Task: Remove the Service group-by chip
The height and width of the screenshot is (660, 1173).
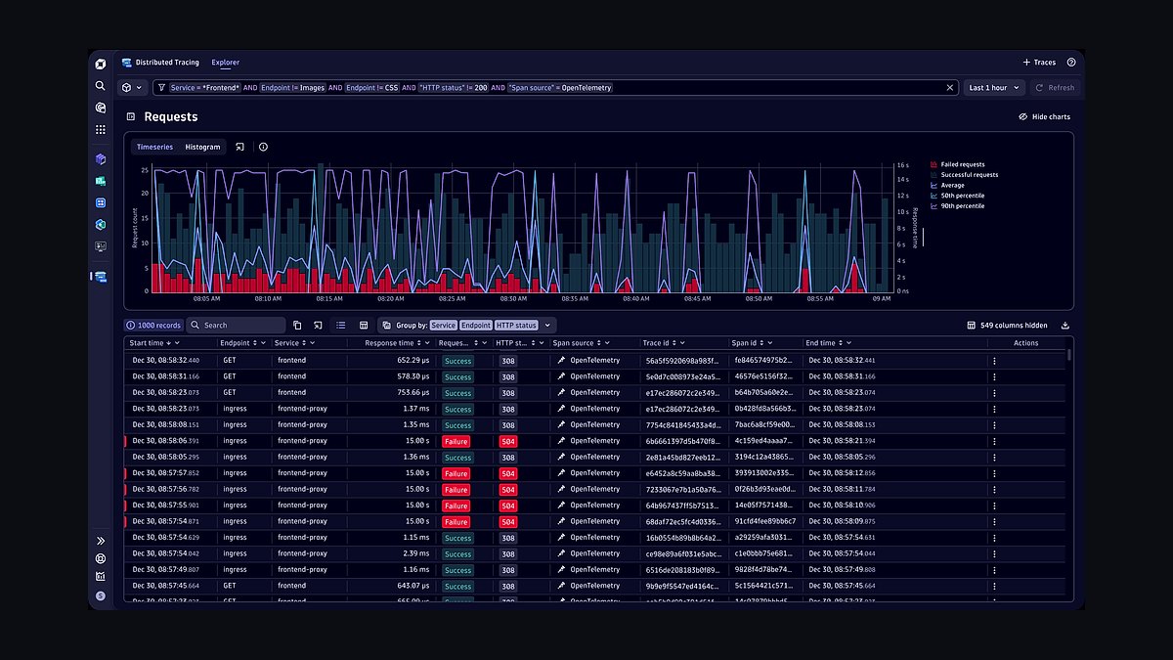Action: (444, 325)
